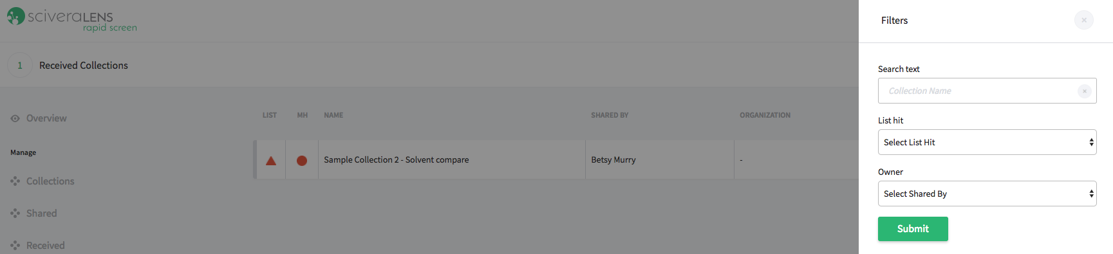
Task: Go to the Shared section
Action: click(x=42, y=213)
